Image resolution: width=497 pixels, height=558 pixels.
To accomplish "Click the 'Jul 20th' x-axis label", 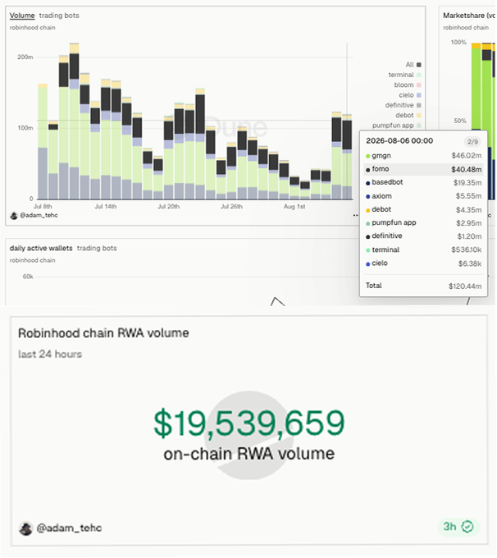I will coord(169,207).
